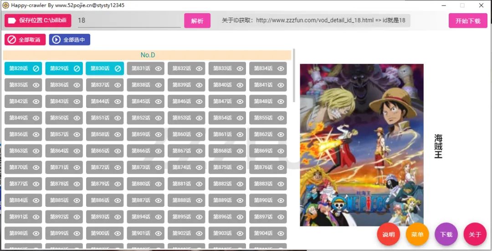
Task: Click the play-circle icon in 全部选中
Action: coord(56,40)
